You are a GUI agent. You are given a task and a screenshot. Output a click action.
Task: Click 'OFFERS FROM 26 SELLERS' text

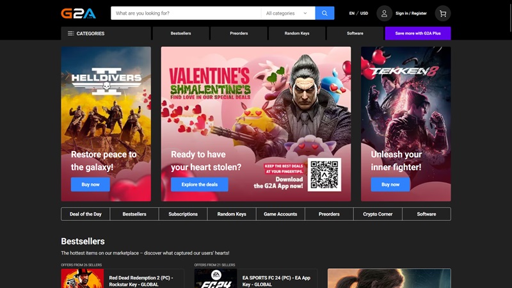81,265
